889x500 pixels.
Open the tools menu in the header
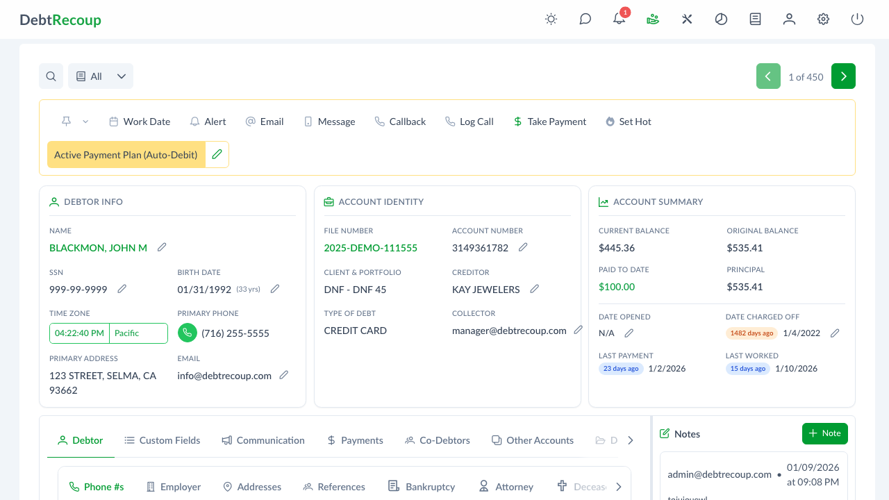coord(687,19)
